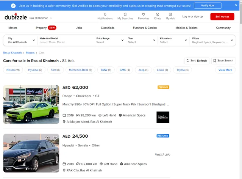Favorite the Dodge Challenger listing
The width and height of the screenshot is (242, 179).
[55, 89]
